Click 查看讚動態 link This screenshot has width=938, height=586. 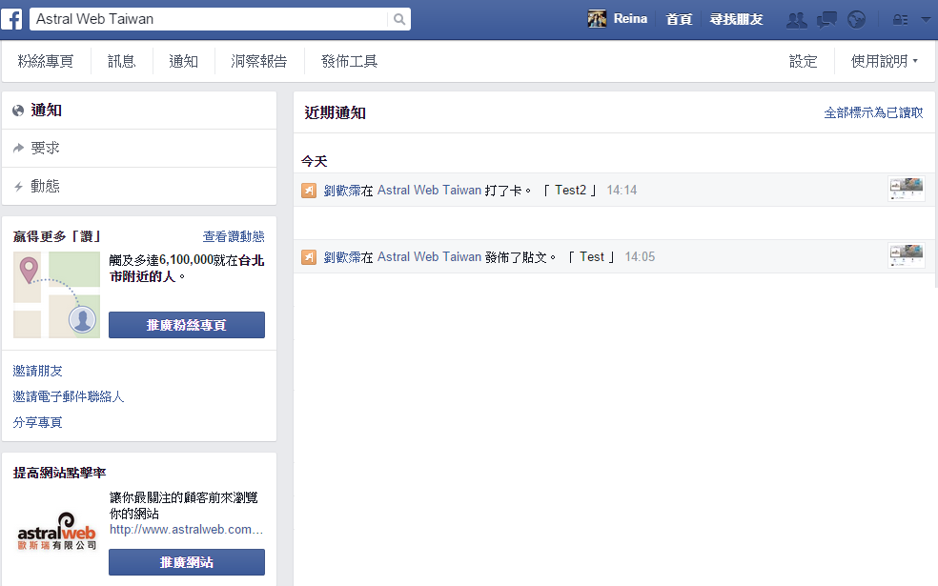[x=234, y=237]
